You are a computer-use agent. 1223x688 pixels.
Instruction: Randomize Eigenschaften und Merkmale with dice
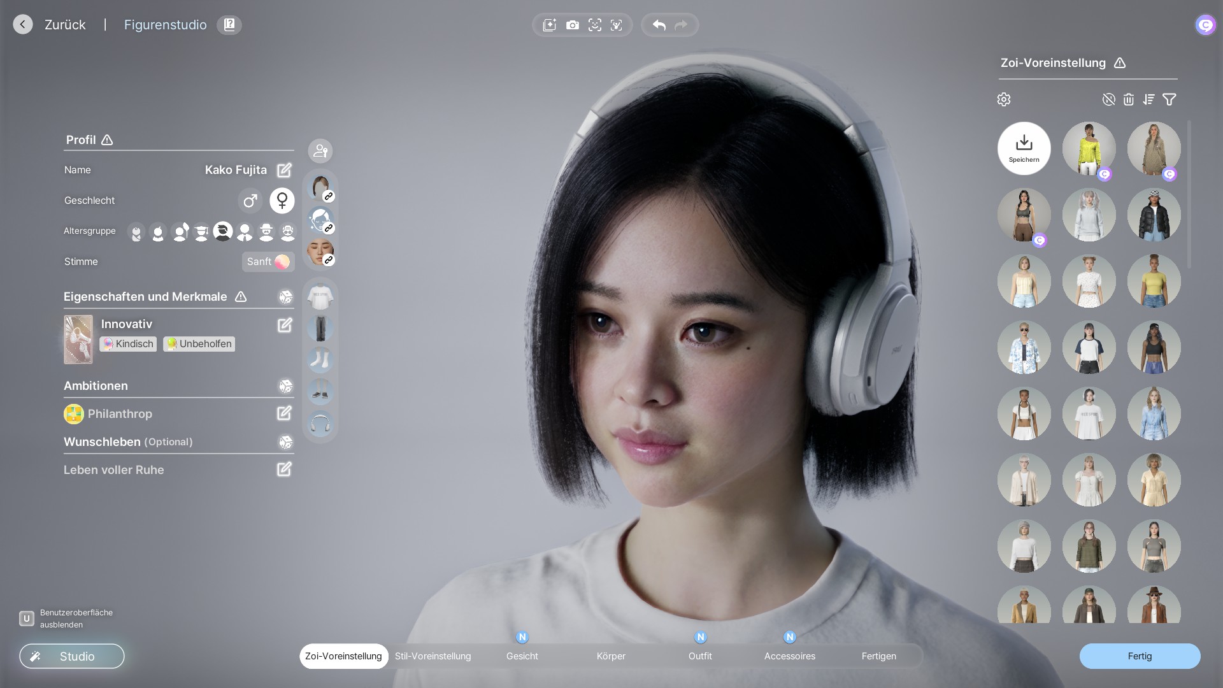point(286,297)
